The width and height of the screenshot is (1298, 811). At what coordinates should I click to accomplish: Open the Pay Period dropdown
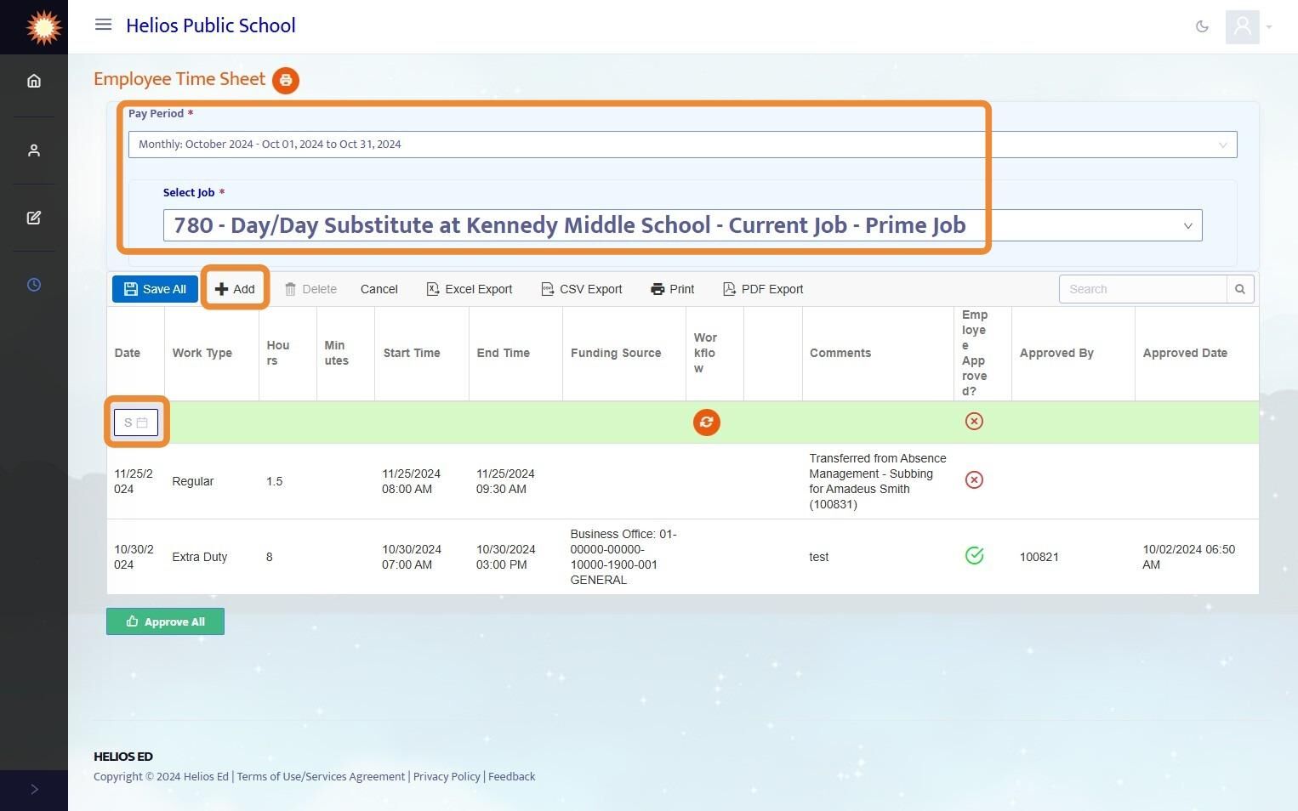[682, 145]
